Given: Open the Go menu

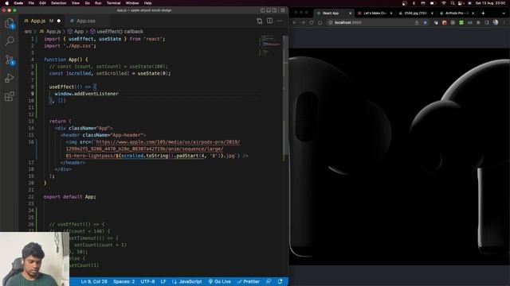Looking at the screenshot, I should click(88, 3).
